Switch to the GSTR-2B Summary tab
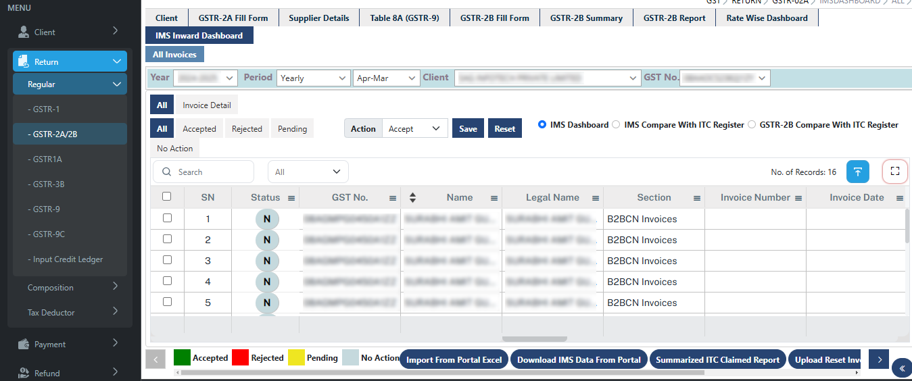The image size is (912, 381). point(585,18)
